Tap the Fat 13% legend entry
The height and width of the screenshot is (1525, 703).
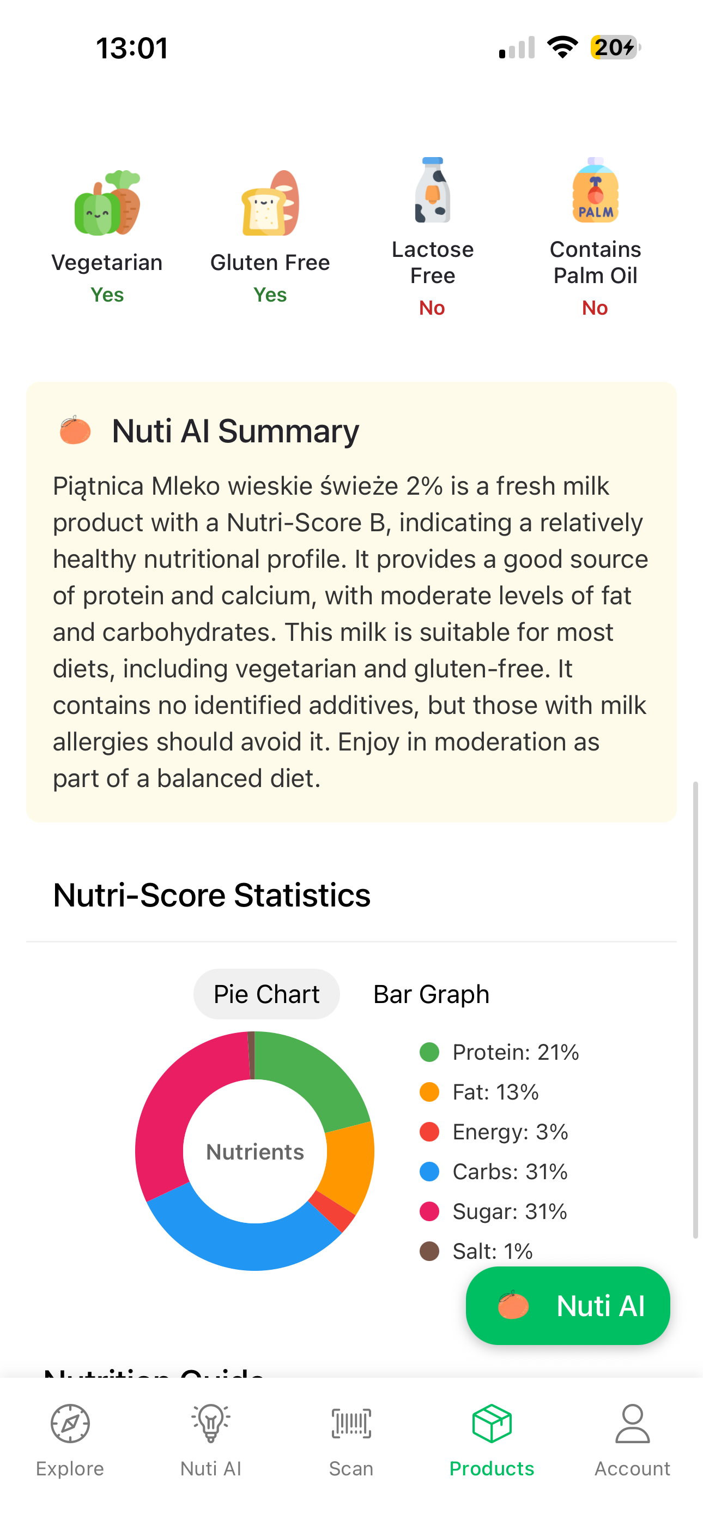coord(495,1091)
